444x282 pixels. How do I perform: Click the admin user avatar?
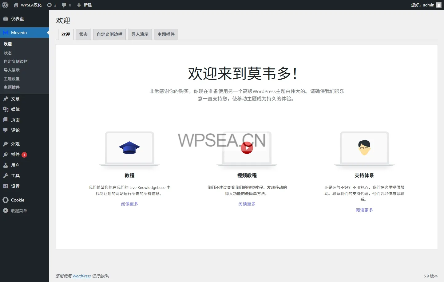click(439, 5)
